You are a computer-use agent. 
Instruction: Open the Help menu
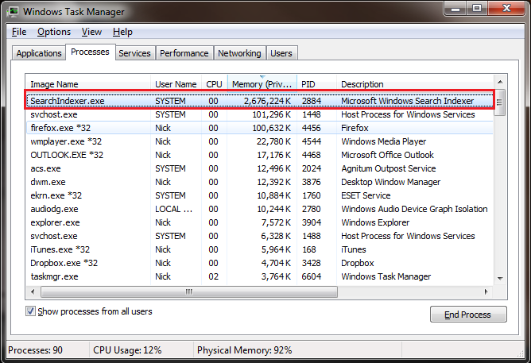click(122, 32)
